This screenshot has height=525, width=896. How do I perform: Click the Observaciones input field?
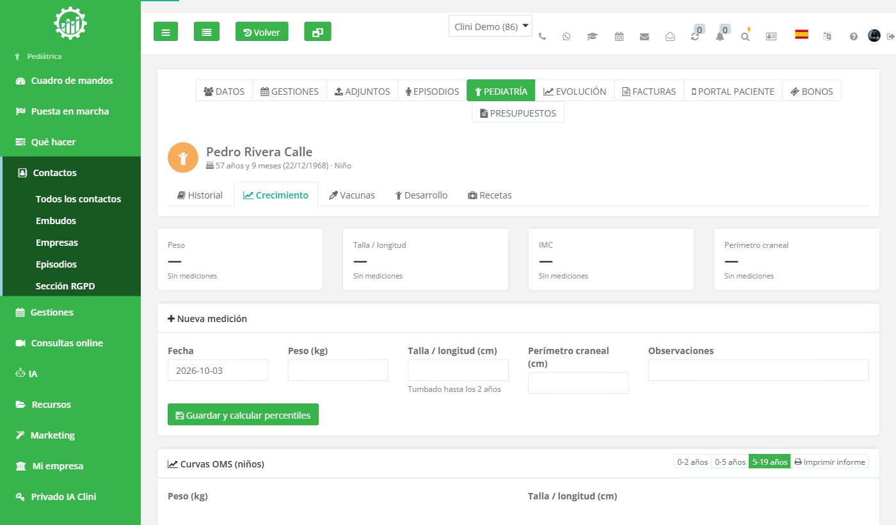pyautogui.click(x=758, y=370)
